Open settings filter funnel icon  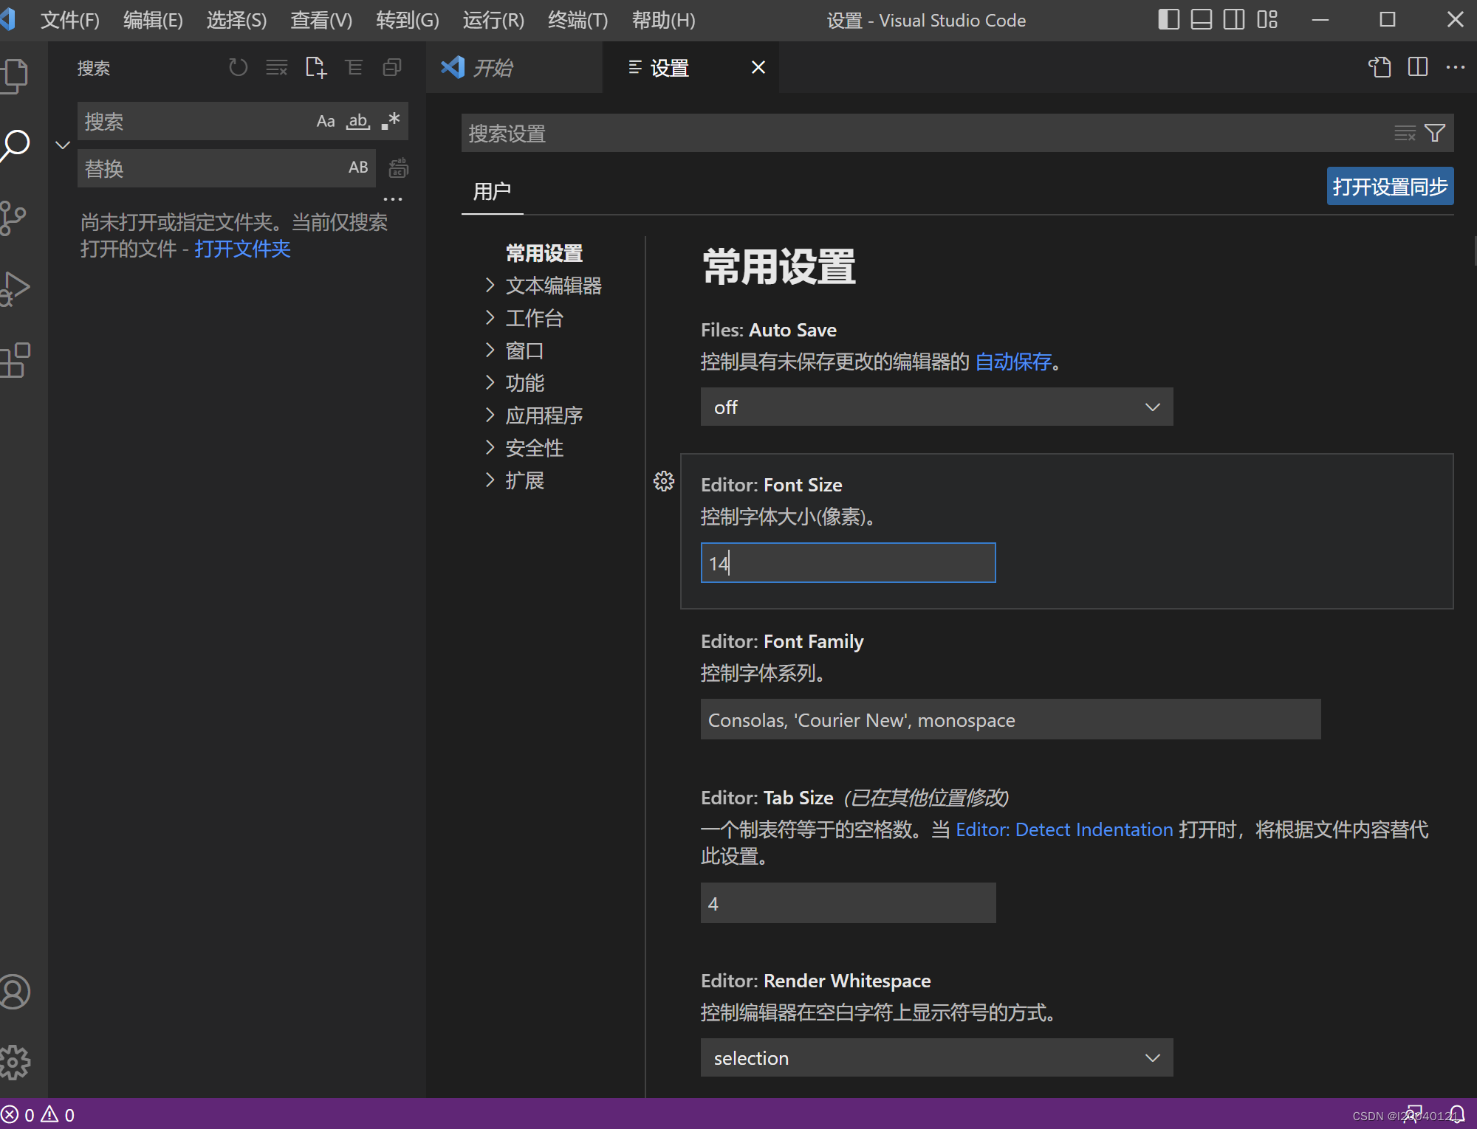click(1435, 133)
